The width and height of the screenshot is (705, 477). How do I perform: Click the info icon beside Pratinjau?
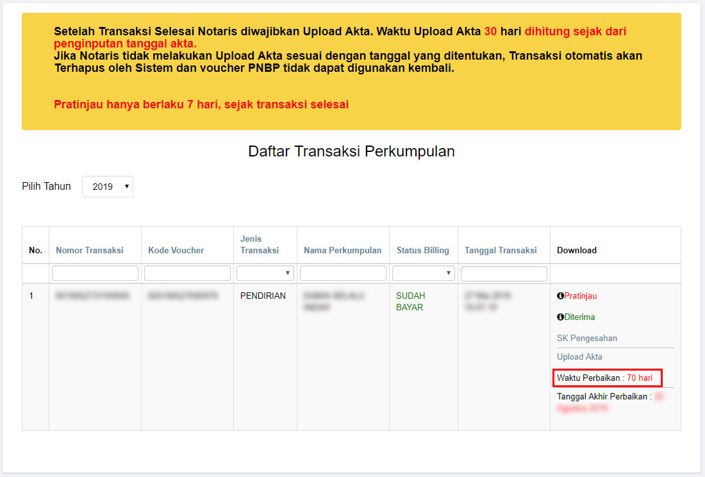click(560, 296)
